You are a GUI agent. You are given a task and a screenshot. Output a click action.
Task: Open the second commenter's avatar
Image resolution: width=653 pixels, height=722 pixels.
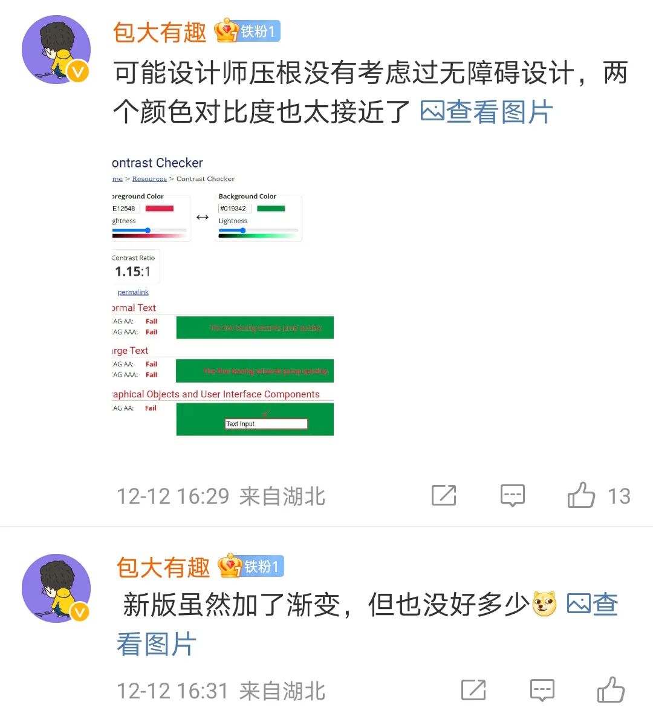click(56, 588)
